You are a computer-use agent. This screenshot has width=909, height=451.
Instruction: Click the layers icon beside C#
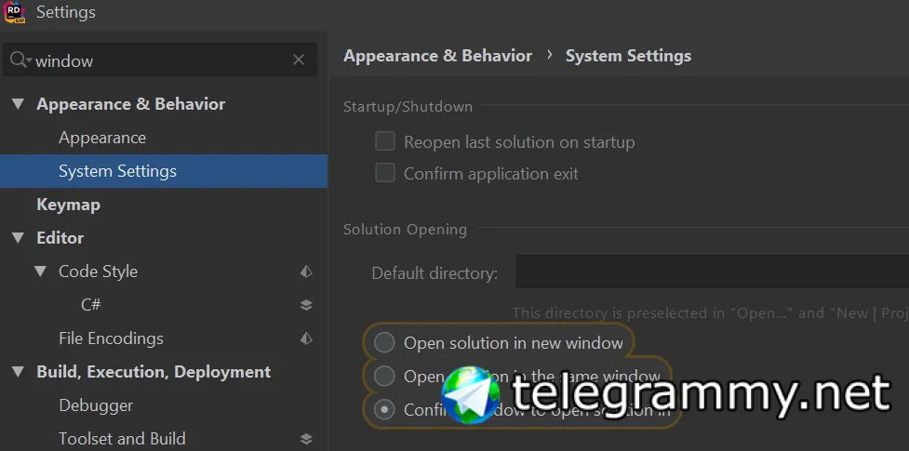306,305
